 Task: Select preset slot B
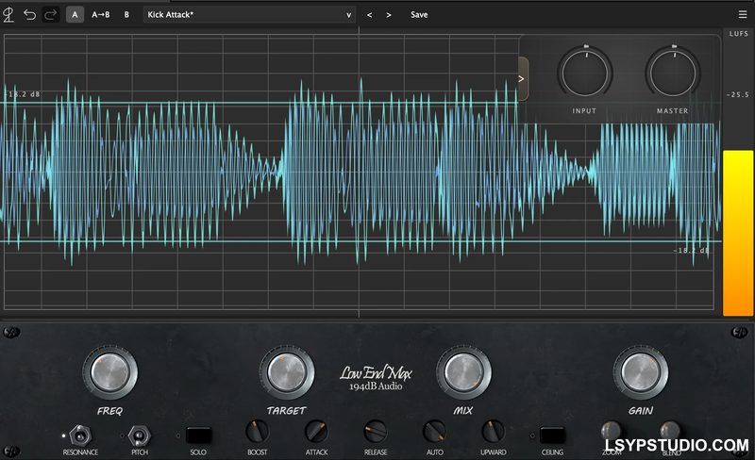click(126, 15)
